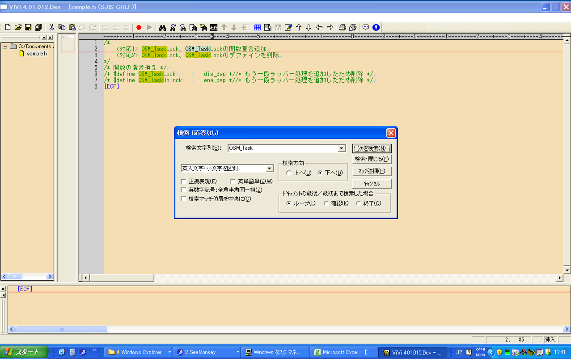Expand the 英大文字・小文字を区別 combo box
Image resolution: width=571 pixels, height=359 pixels.
tap(270, 169)
